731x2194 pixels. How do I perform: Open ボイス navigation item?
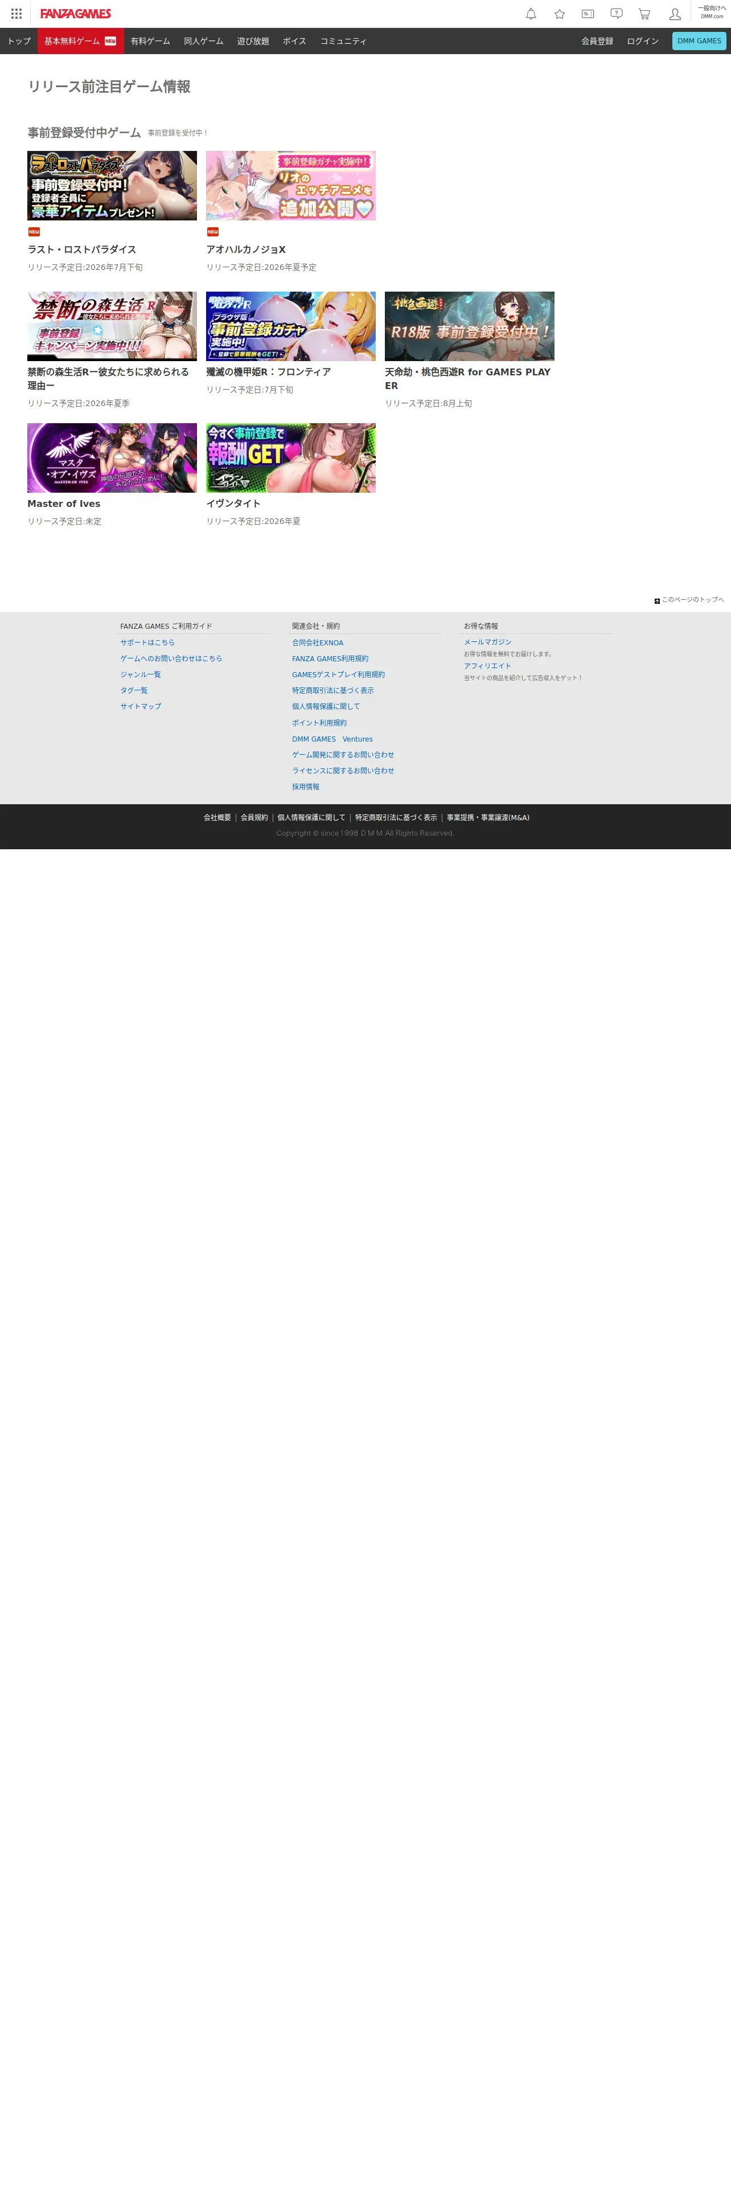[x=294, y=41]
